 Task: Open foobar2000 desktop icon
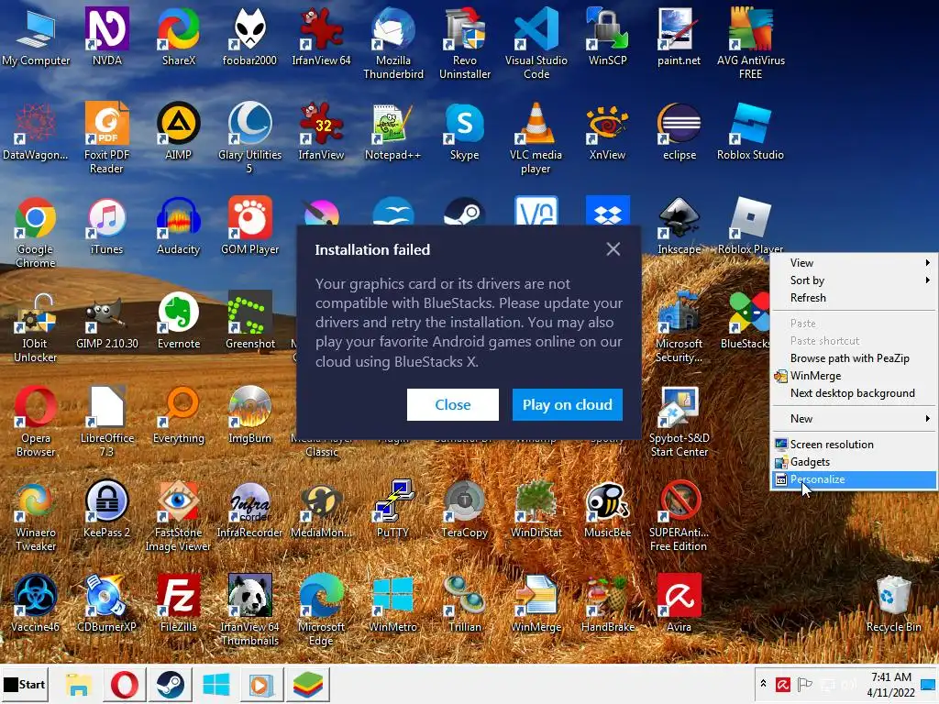coord(249,36)
